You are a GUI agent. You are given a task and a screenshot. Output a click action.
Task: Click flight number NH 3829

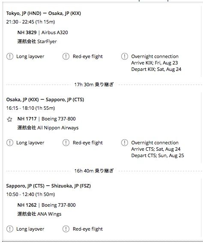(x=27, y=32)
